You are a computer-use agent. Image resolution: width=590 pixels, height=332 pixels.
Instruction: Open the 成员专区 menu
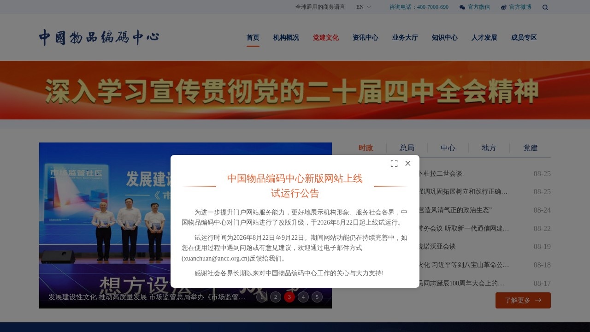click(524, 38)
